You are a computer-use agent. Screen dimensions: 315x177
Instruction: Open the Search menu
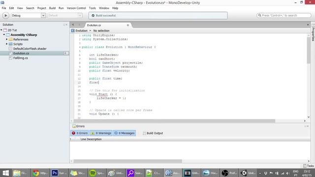30,8
